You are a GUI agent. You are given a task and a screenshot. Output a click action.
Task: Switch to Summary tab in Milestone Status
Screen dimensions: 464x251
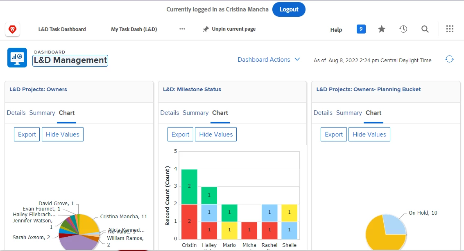point(196,113)
